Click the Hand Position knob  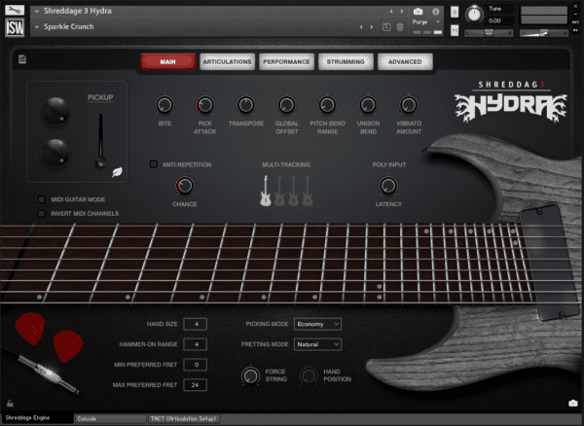point(309,375)
